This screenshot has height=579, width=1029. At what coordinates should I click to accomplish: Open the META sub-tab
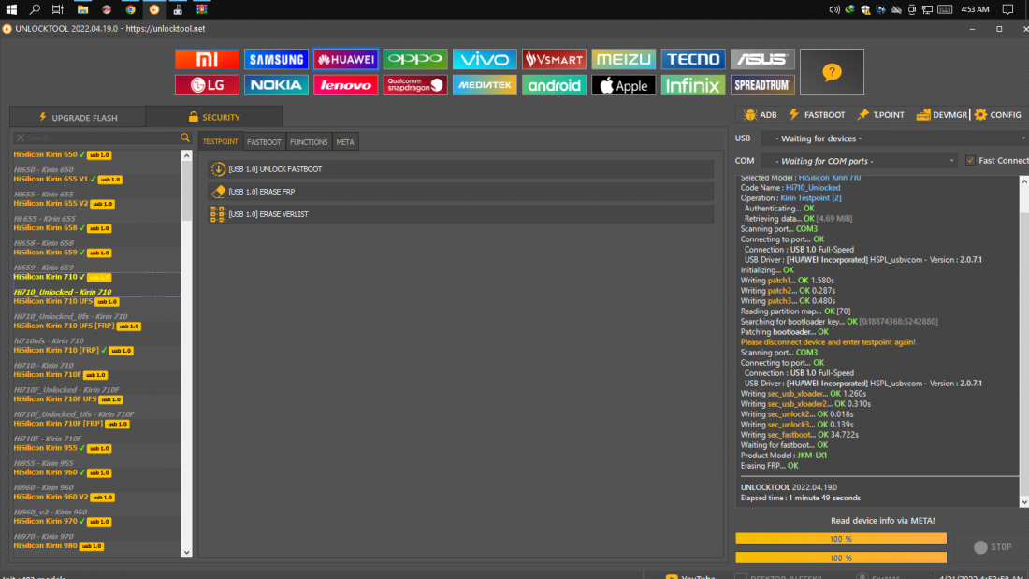(x=345, y=142)
